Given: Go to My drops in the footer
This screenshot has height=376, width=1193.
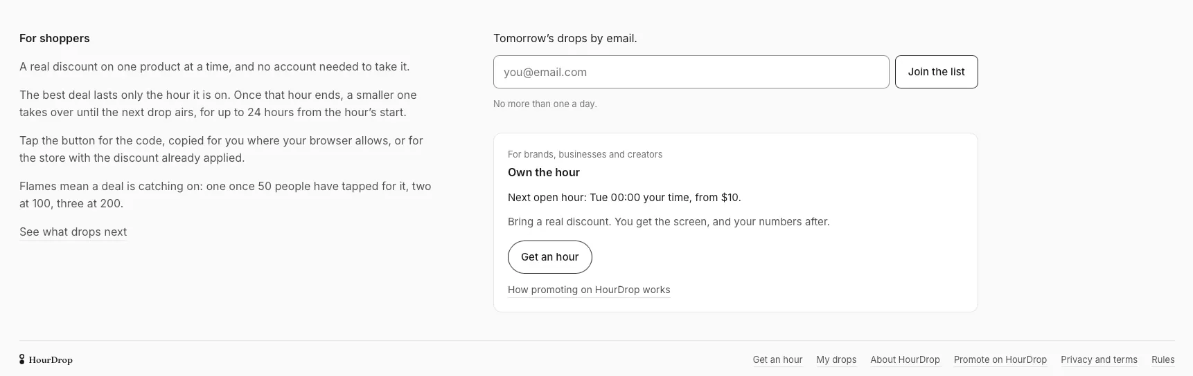Looking at the screenshot, I should point(836,360).
